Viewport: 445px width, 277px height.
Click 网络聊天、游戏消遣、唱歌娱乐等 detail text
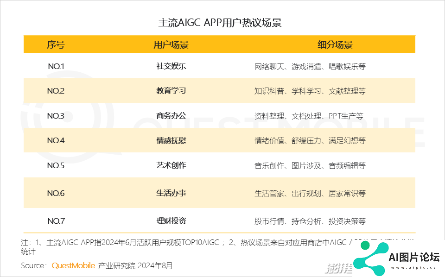click(x=310, y=67)
